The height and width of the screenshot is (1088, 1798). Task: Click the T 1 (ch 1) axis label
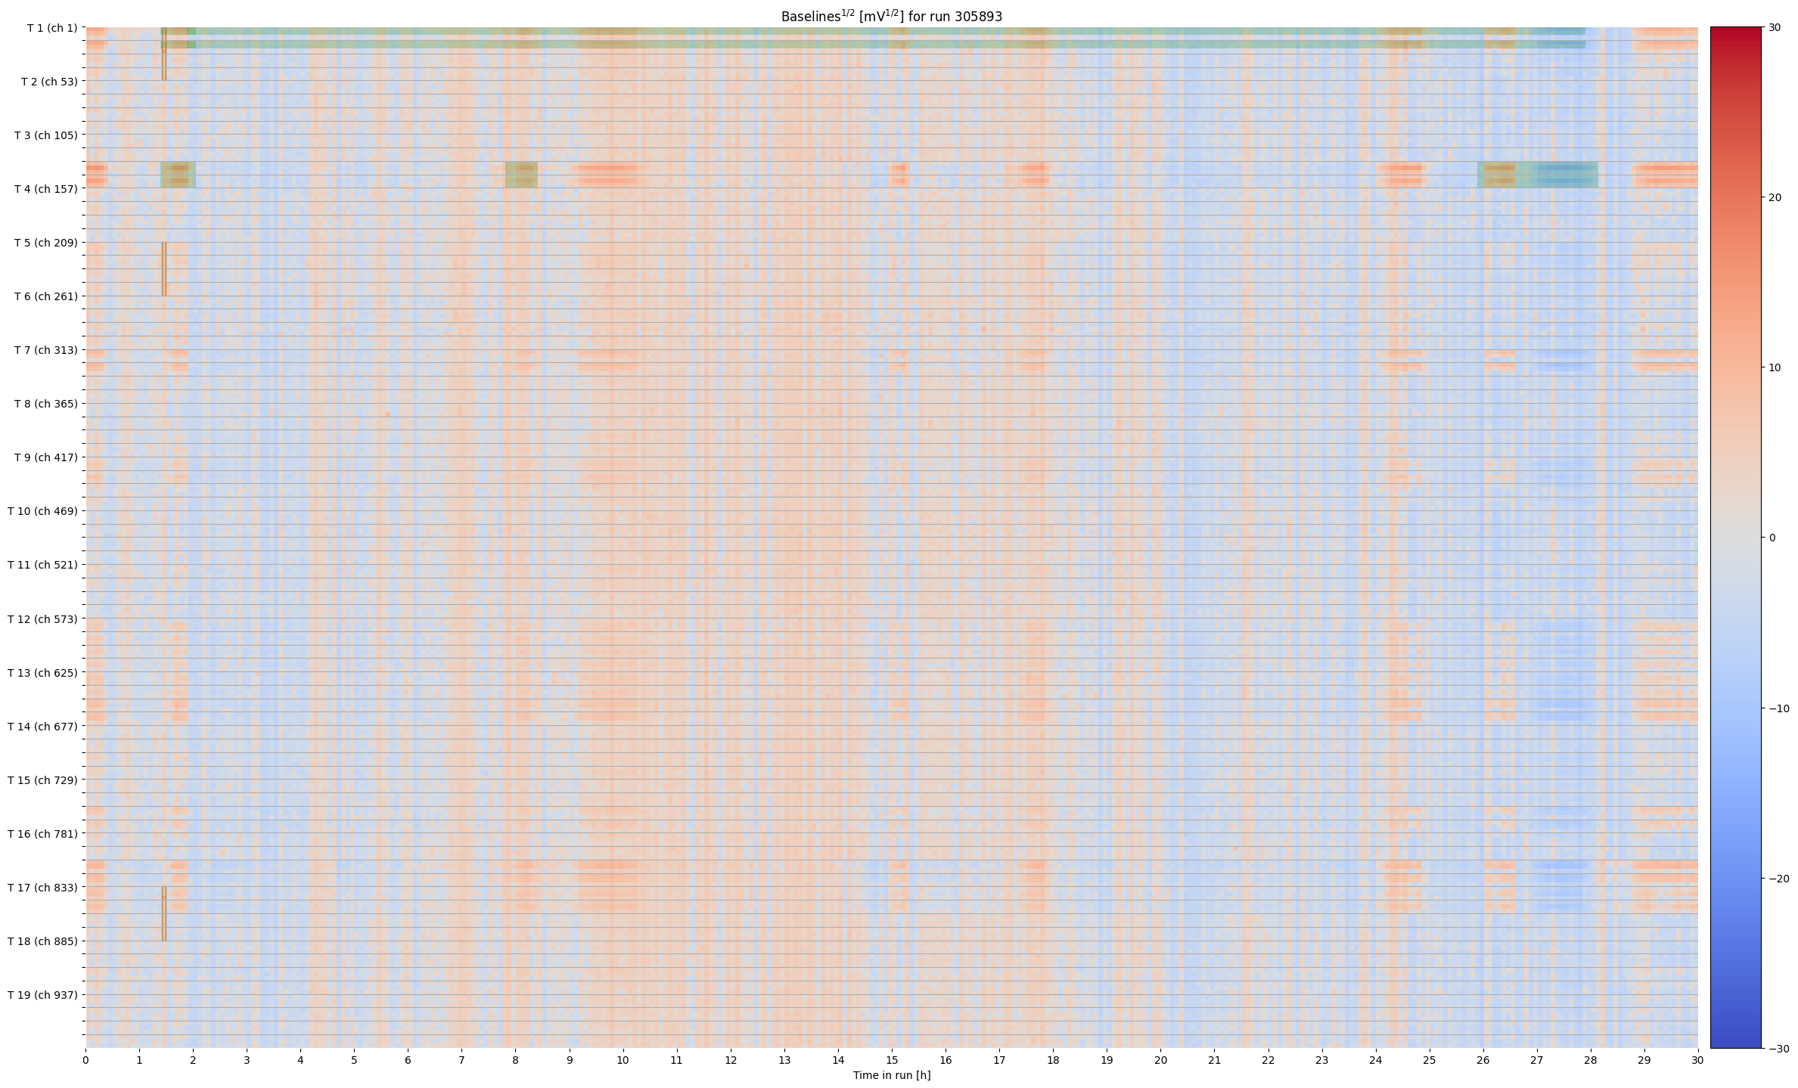click(x=51, y=28)
